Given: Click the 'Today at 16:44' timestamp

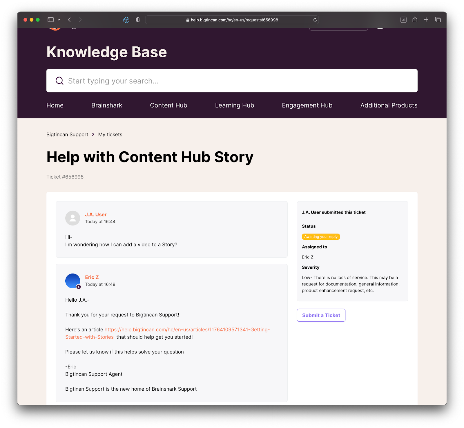Looking at the screenshot, I should click(x=100, y=222).
